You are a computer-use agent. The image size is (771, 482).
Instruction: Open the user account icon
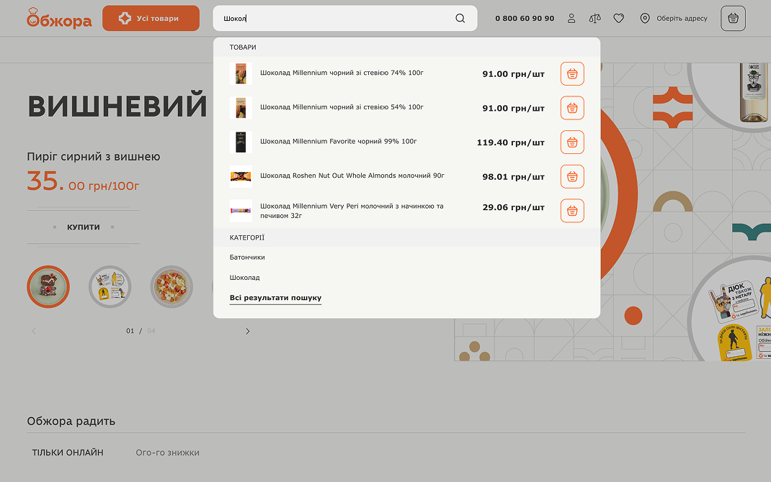click(x=571, y=19)
